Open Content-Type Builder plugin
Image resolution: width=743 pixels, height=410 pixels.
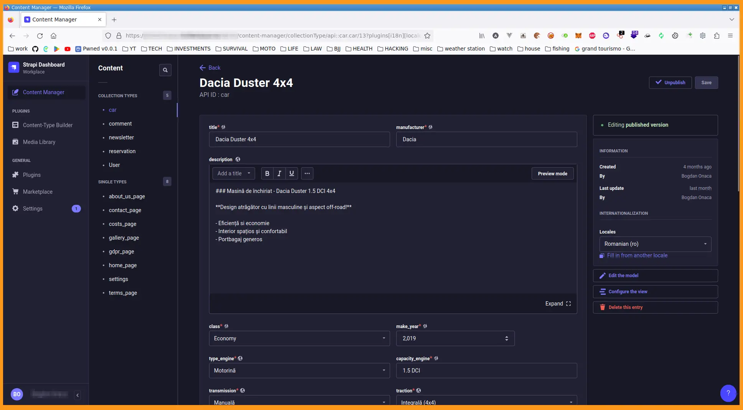[x=46, y=125]
